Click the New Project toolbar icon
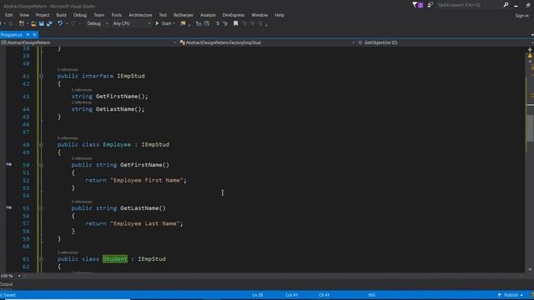The height and width of the screenshot is (300, 534). [x=22, y=23]
